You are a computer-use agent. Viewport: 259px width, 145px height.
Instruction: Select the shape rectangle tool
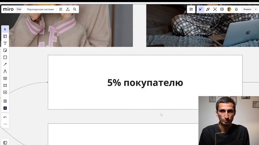click(5, 57)
